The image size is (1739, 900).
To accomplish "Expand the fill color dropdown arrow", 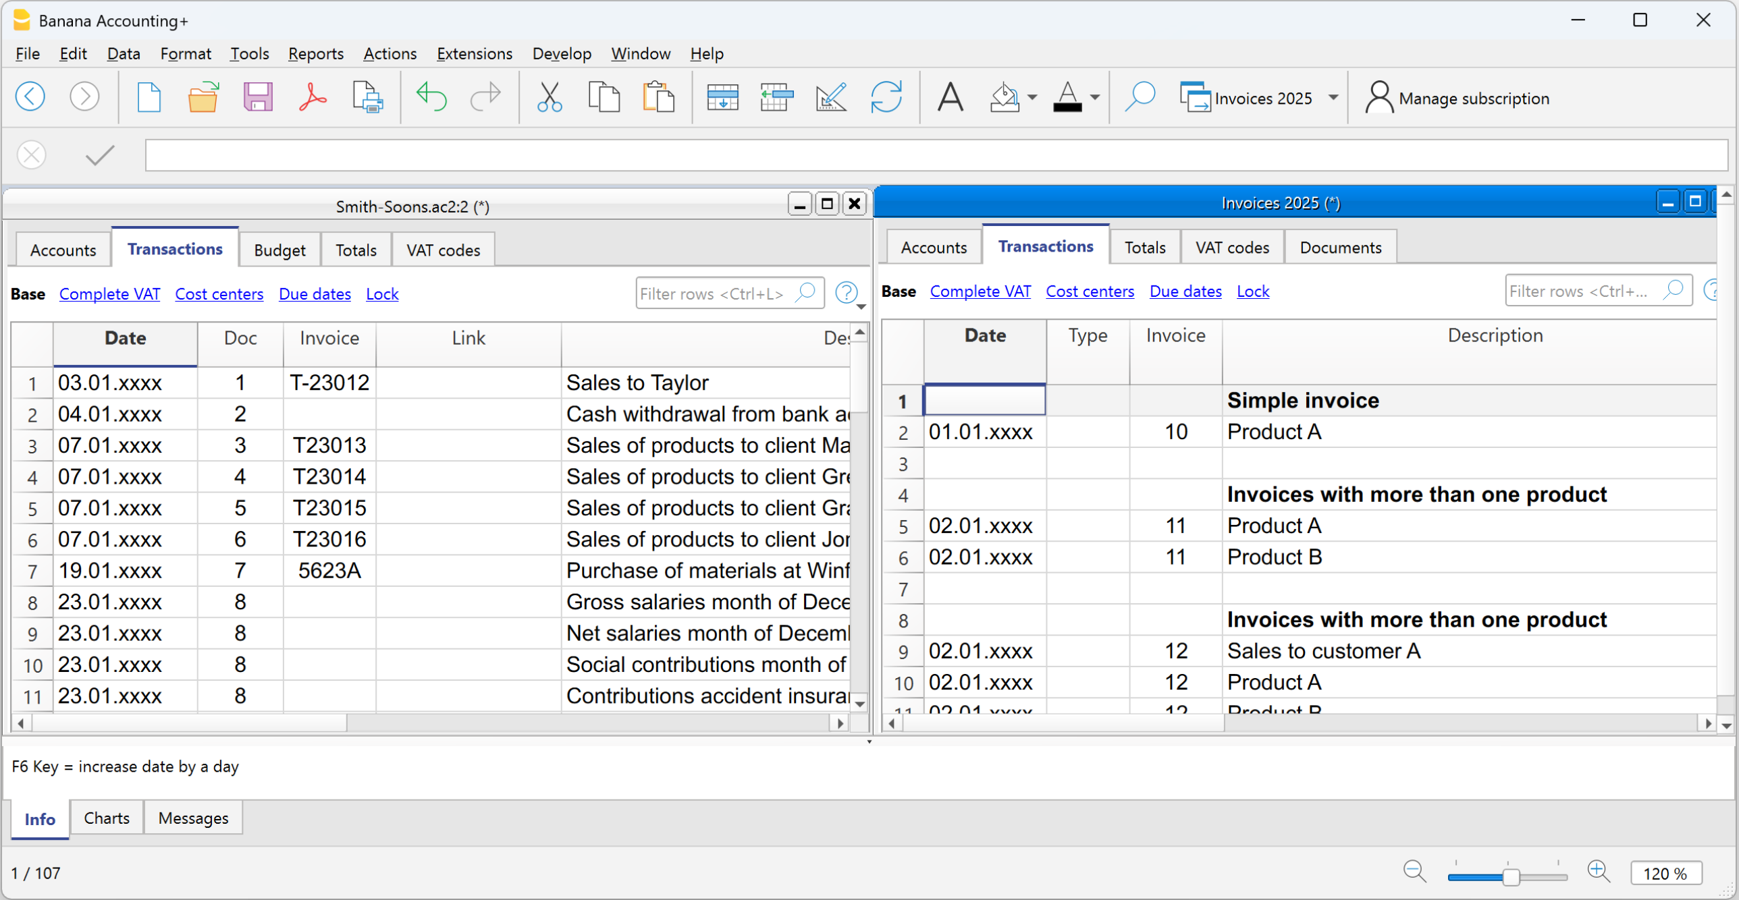I will (x=1032, y=98).
